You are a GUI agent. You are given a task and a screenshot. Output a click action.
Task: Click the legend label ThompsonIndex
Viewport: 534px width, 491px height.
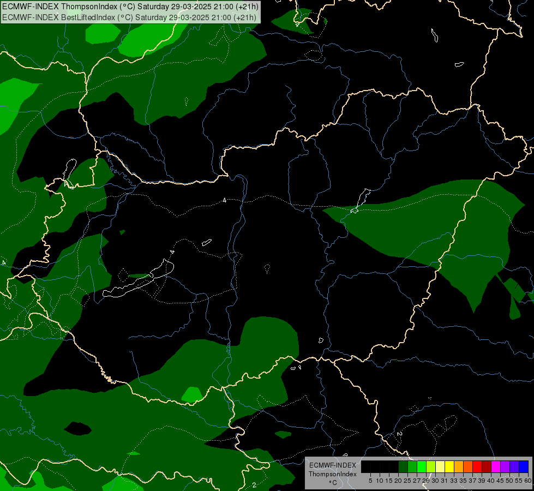point(333,474)
